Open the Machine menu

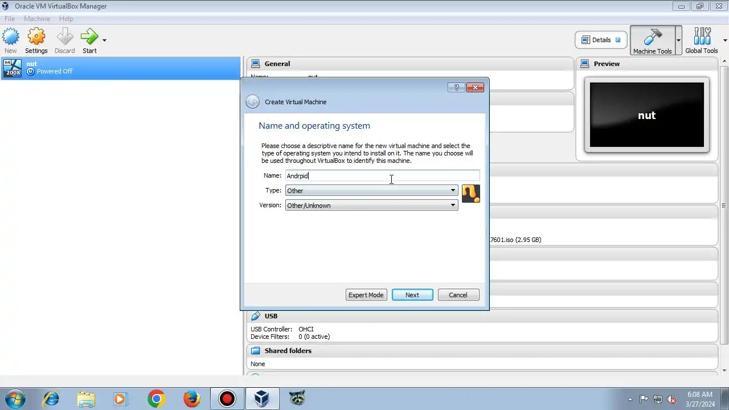click(x=37, y=19)
